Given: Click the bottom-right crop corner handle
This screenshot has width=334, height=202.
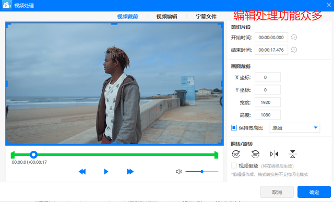Looking at the screenshot, I should click(x=221, y=142).
